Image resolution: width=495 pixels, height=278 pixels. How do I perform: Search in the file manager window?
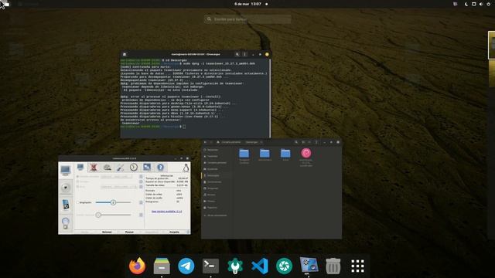click(296, 142)
